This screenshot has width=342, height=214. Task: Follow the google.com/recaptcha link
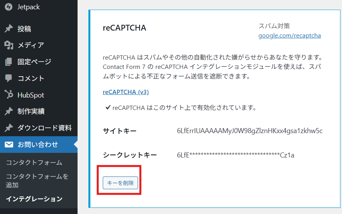[x=289, y=36]
